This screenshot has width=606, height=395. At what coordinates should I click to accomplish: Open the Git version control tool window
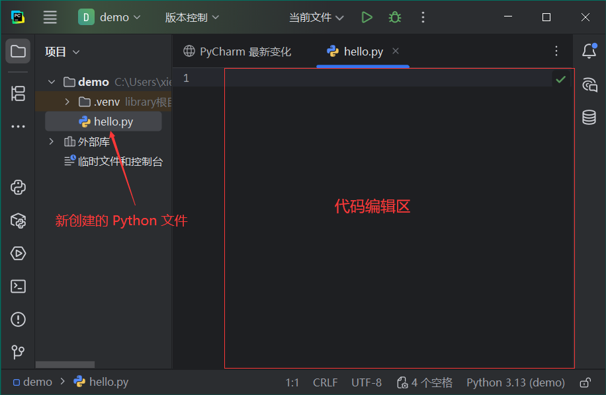pos(18,352)
